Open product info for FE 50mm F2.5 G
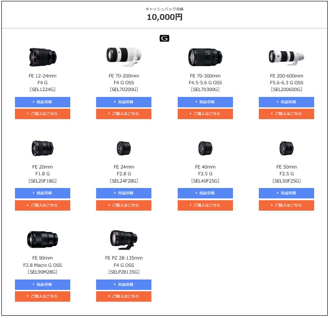 pyautogui.click(x=286, y=193)
